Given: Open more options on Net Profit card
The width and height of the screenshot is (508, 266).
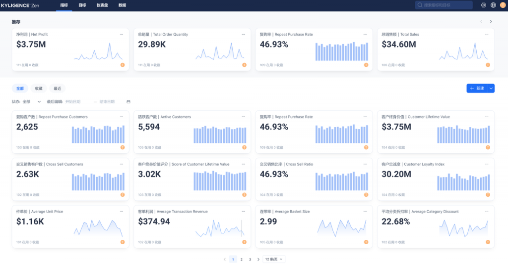Looking at the screenshot, I should click(122, 34).
